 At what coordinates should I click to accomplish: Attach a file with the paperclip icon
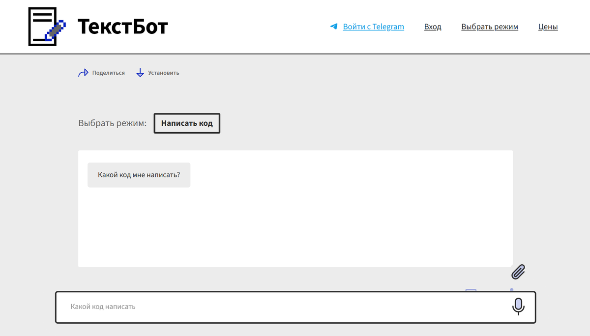518,272
